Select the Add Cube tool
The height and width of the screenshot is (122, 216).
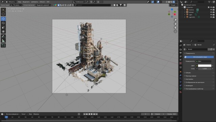click(3, 46)
